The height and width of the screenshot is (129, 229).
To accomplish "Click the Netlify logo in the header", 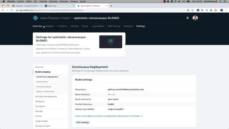I will 35,18.
